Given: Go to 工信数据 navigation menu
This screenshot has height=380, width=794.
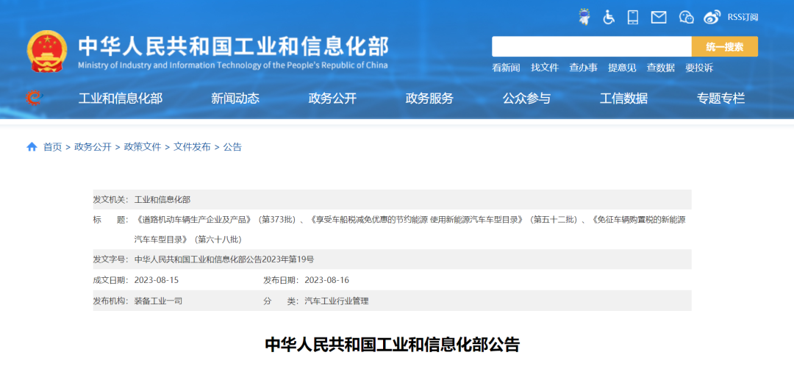Looking at the screenshot, I should point(623,98).
